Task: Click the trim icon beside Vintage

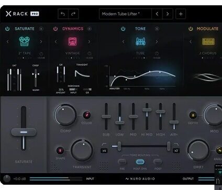Action: [x=90, y=53]
